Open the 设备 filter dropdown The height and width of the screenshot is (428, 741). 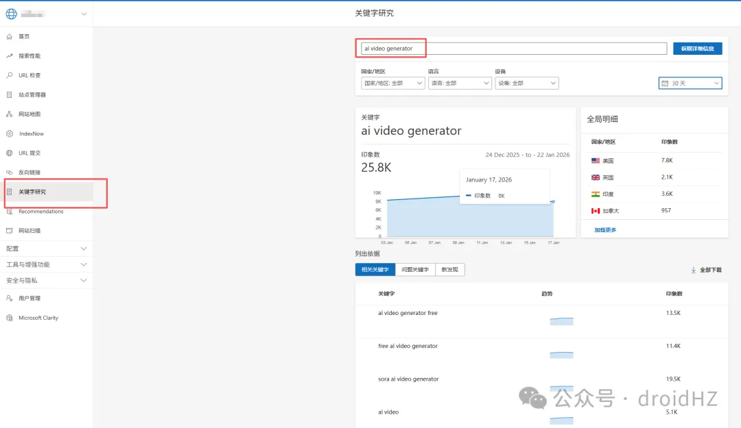526,83
